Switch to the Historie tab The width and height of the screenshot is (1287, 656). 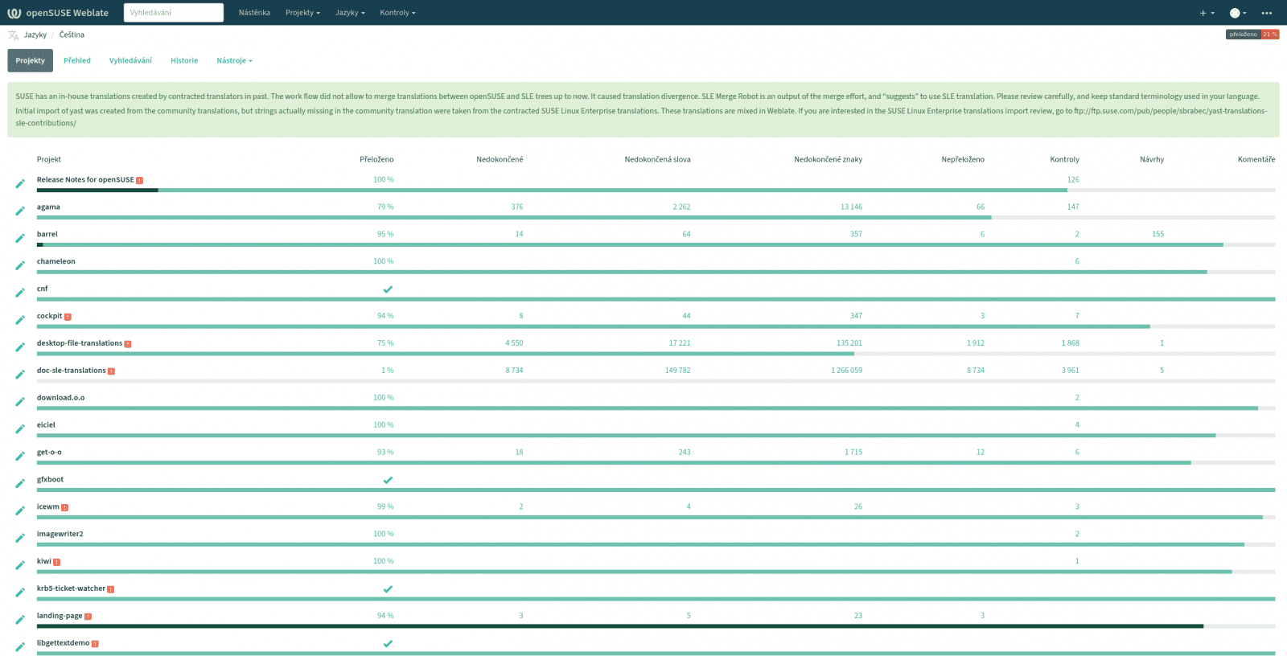[184, 61]
